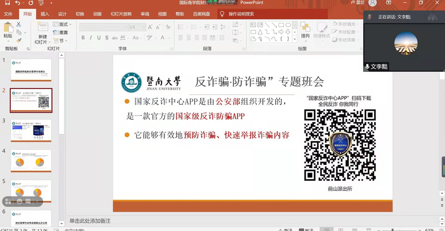This screenshot has height=231, width=445.
Task: Click the ribbon display options icon
Action: pyautogui.click(x=388, y=3)
